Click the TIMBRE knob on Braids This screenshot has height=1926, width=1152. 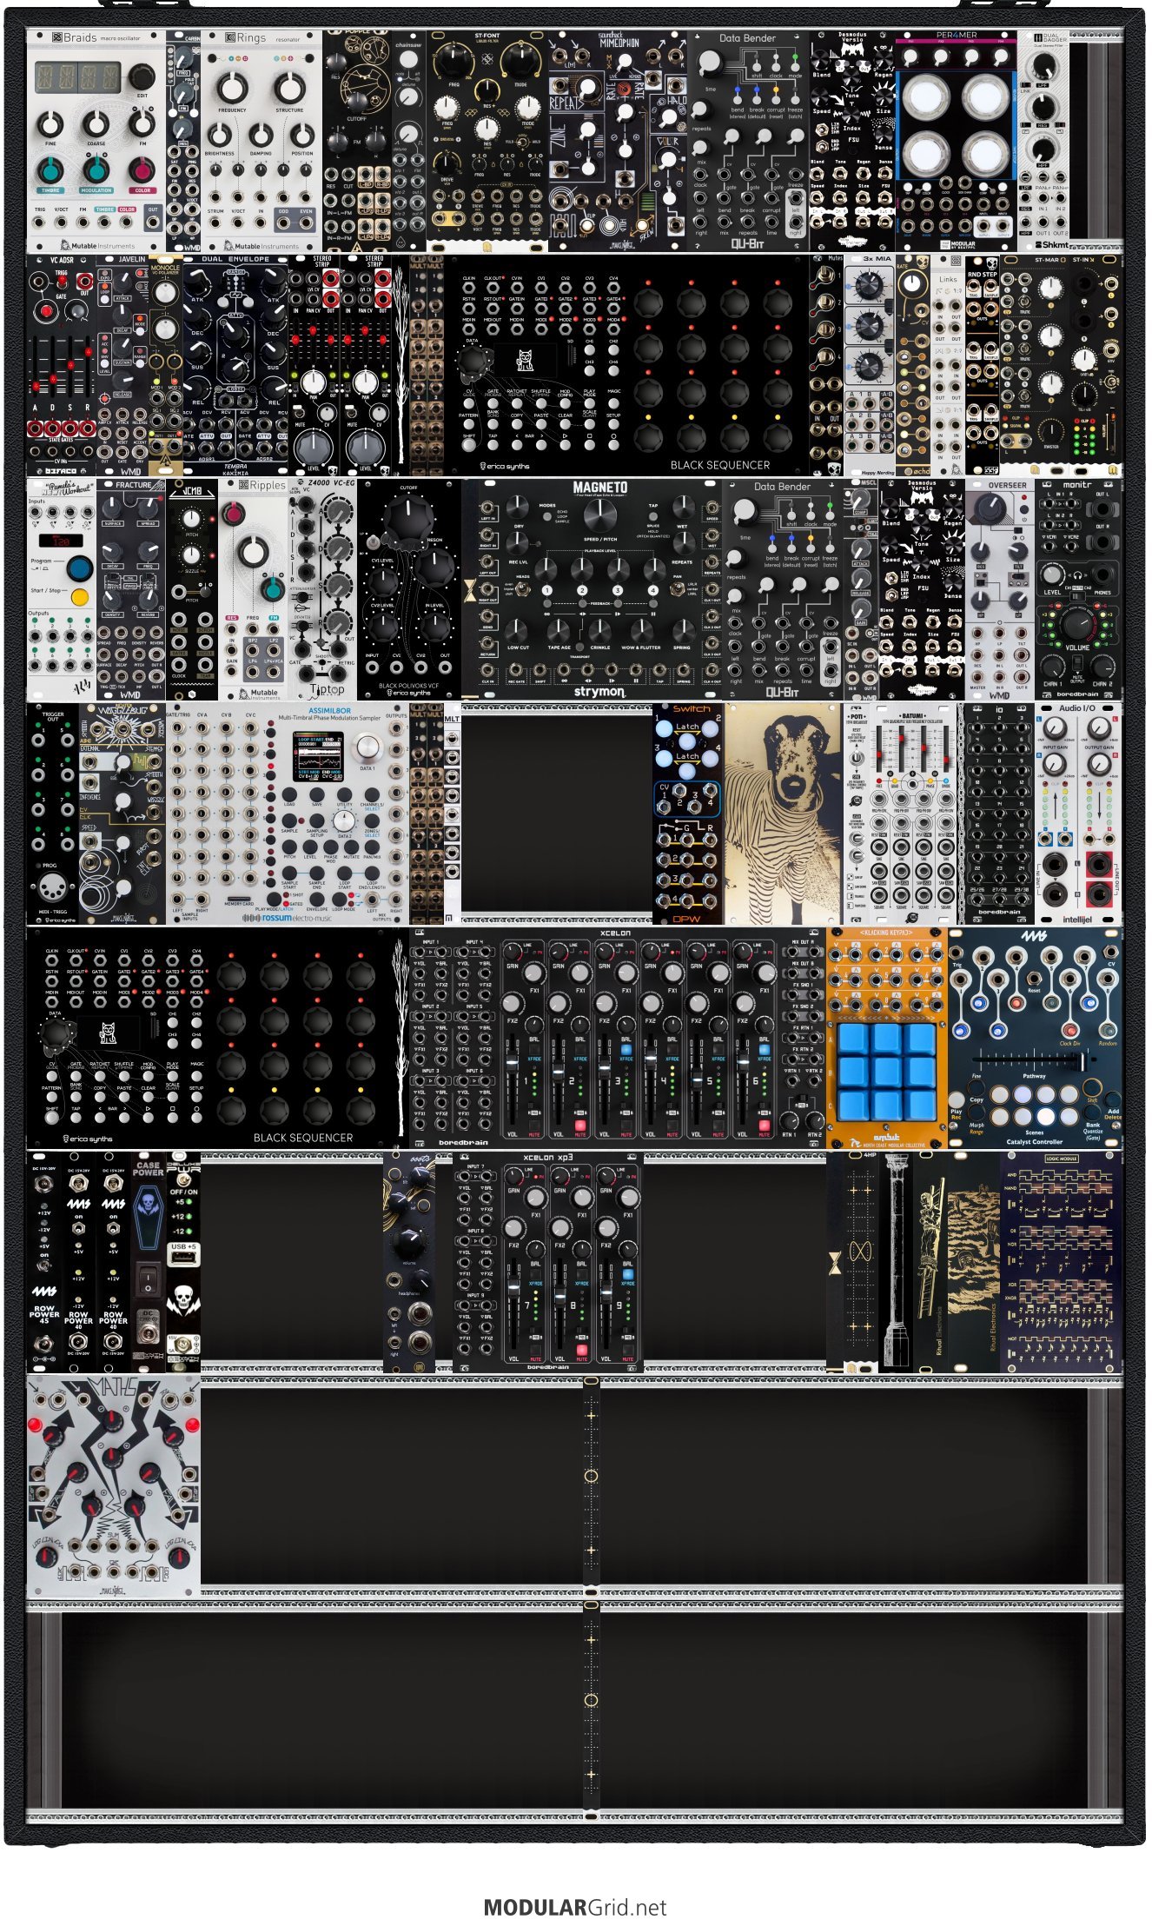50,169
